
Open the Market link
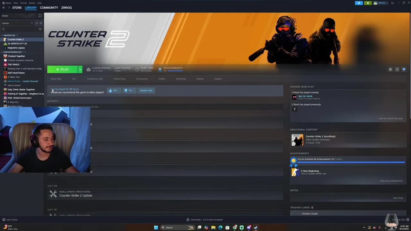(200, 79)
